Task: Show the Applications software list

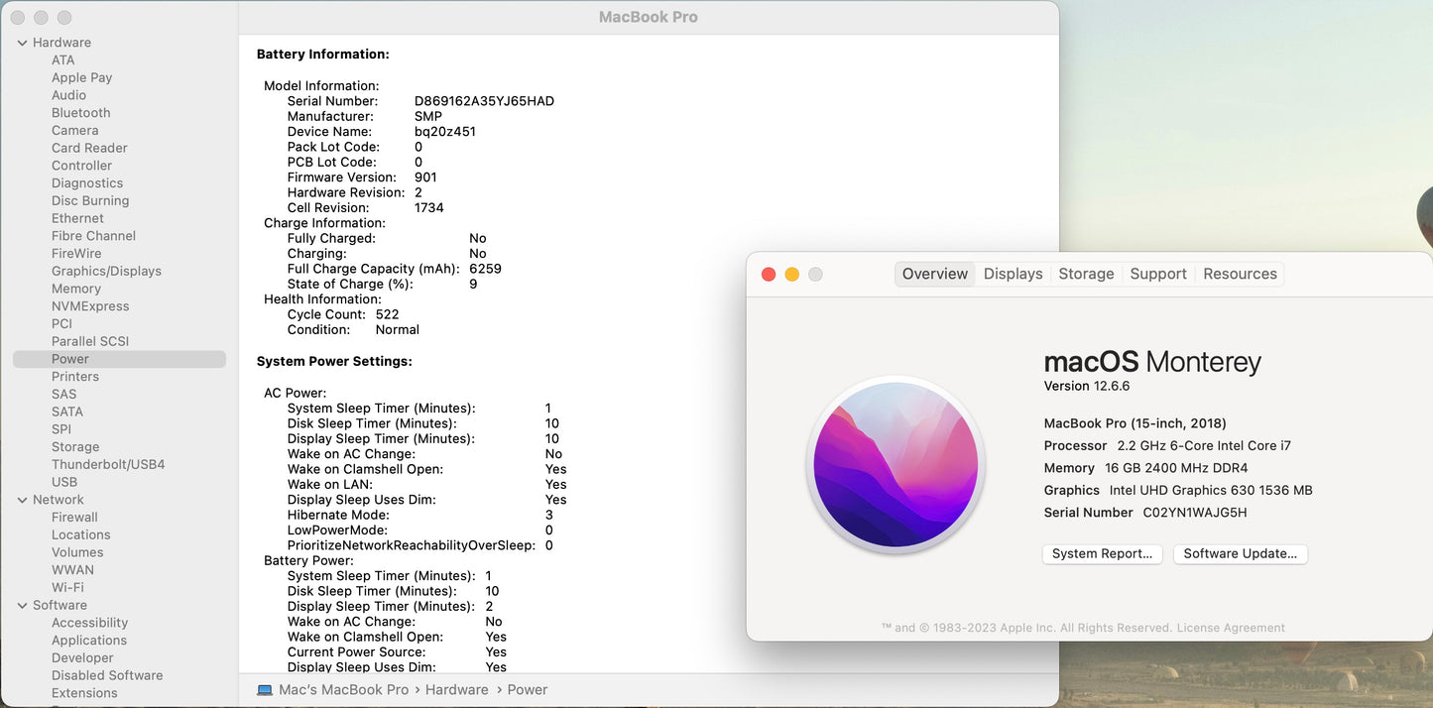Action: [x=89, y=641]
